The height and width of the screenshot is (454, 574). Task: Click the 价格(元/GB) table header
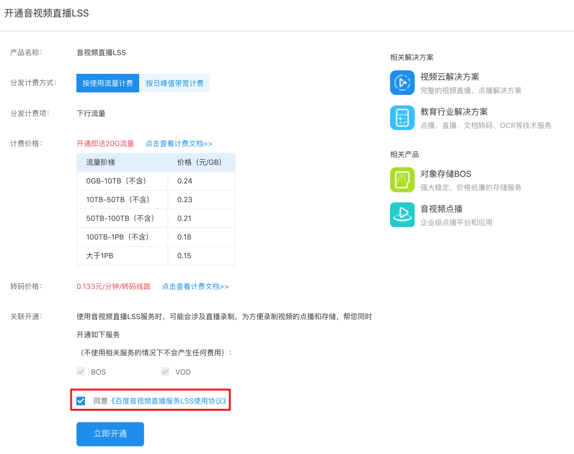click(202, 162)
